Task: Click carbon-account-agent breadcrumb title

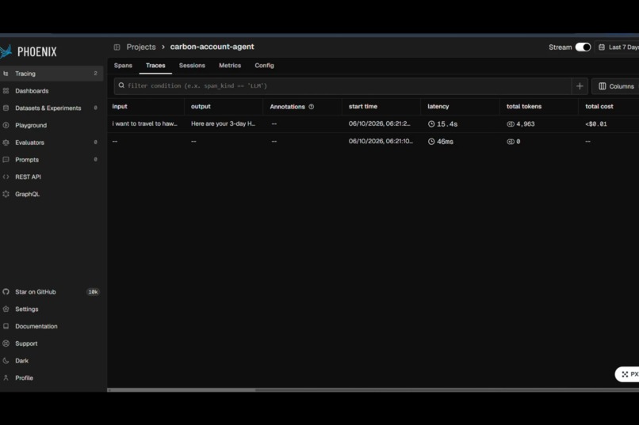Action: [x=212, y=47]
